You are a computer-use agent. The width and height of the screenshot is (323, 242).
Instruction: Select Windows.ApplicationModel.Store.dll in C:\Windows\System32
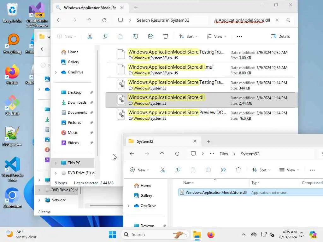point(202,100)
